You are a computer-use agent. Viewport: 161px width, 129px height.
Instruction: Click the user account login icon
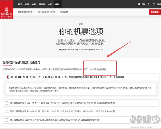coord(154,4)
